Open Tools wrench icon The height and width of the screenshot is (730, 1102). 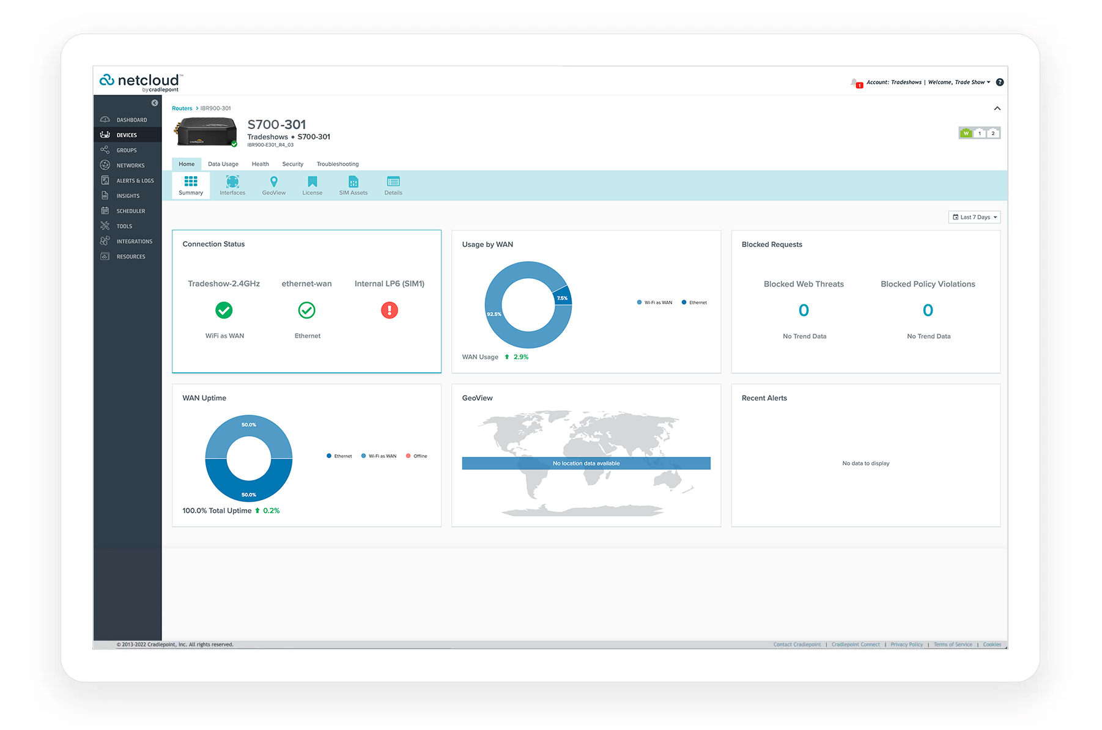point(105,226)
